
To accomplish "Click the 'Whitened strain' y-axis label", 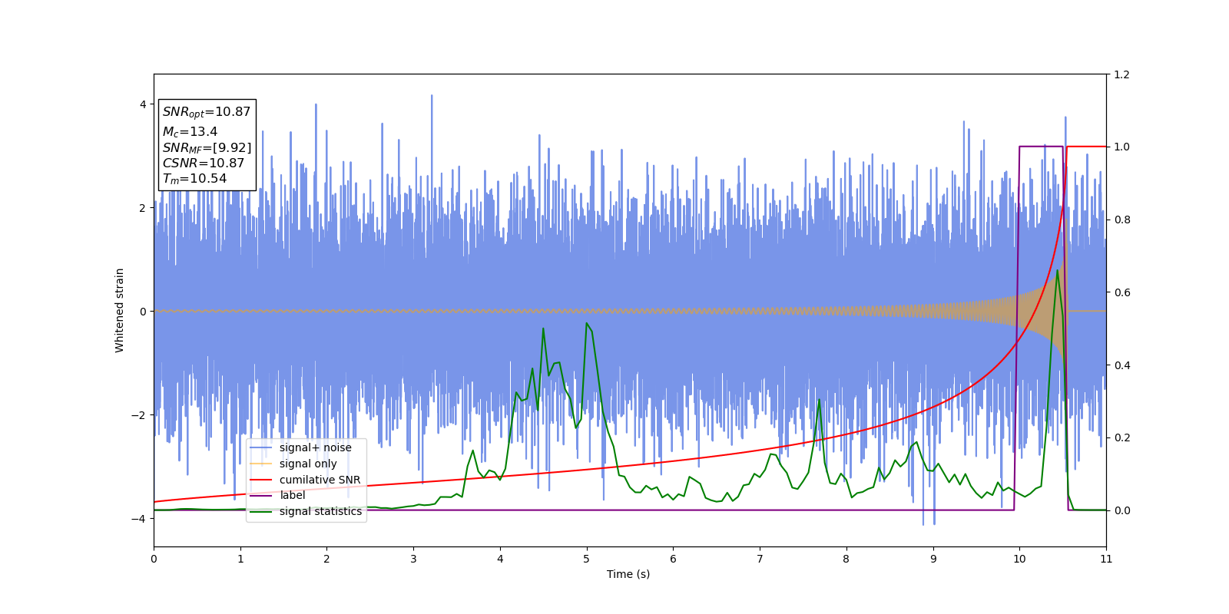I will click(x=120, y=310).
